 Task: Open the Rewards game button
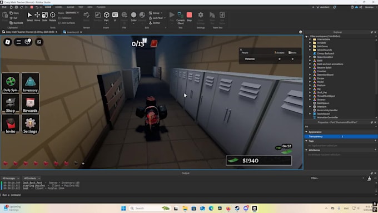30,103
